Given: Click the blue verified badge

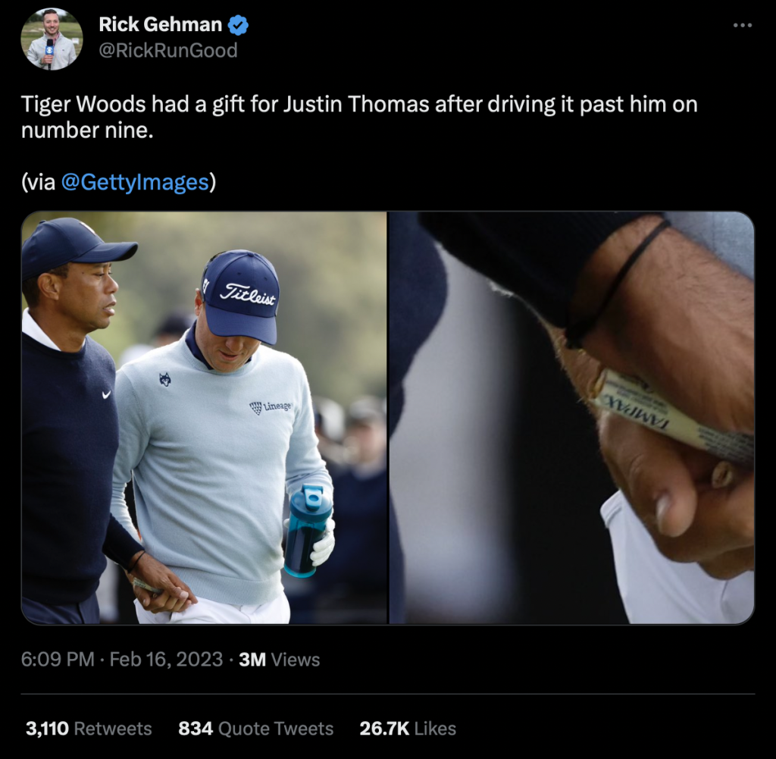Looking at the screenshot, I should click(238, 25).
